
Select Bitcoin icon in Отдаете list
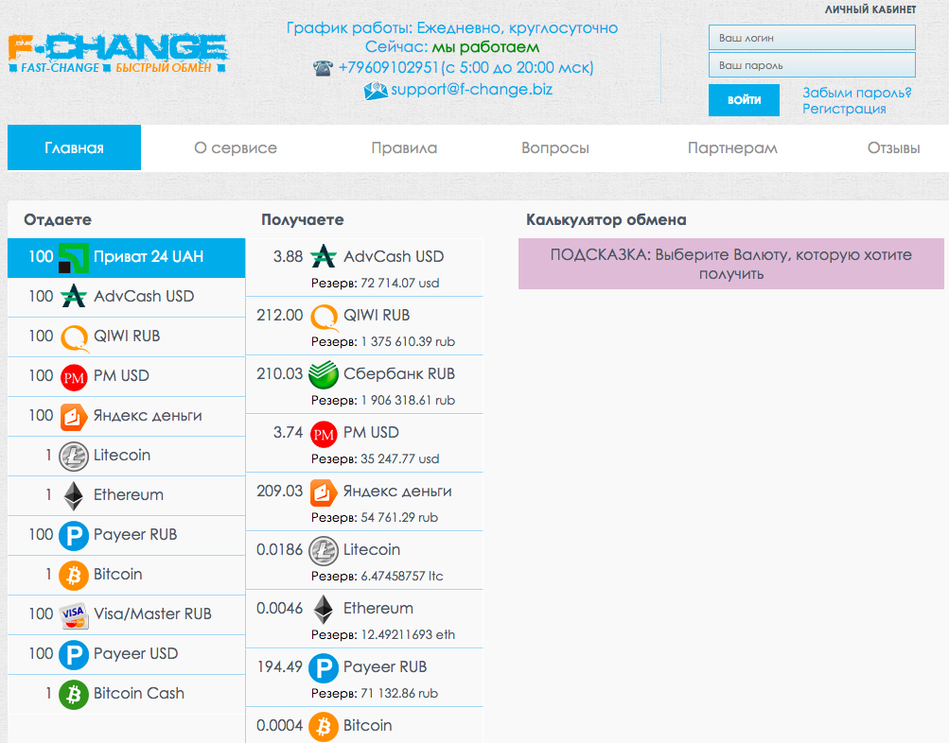(74, 575)
